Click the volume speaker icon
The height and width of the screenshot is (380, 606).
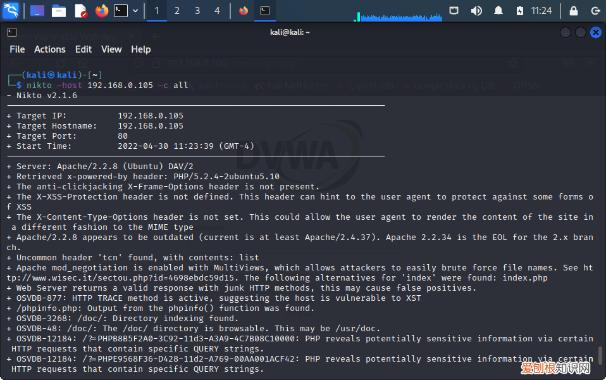point(476,11)
